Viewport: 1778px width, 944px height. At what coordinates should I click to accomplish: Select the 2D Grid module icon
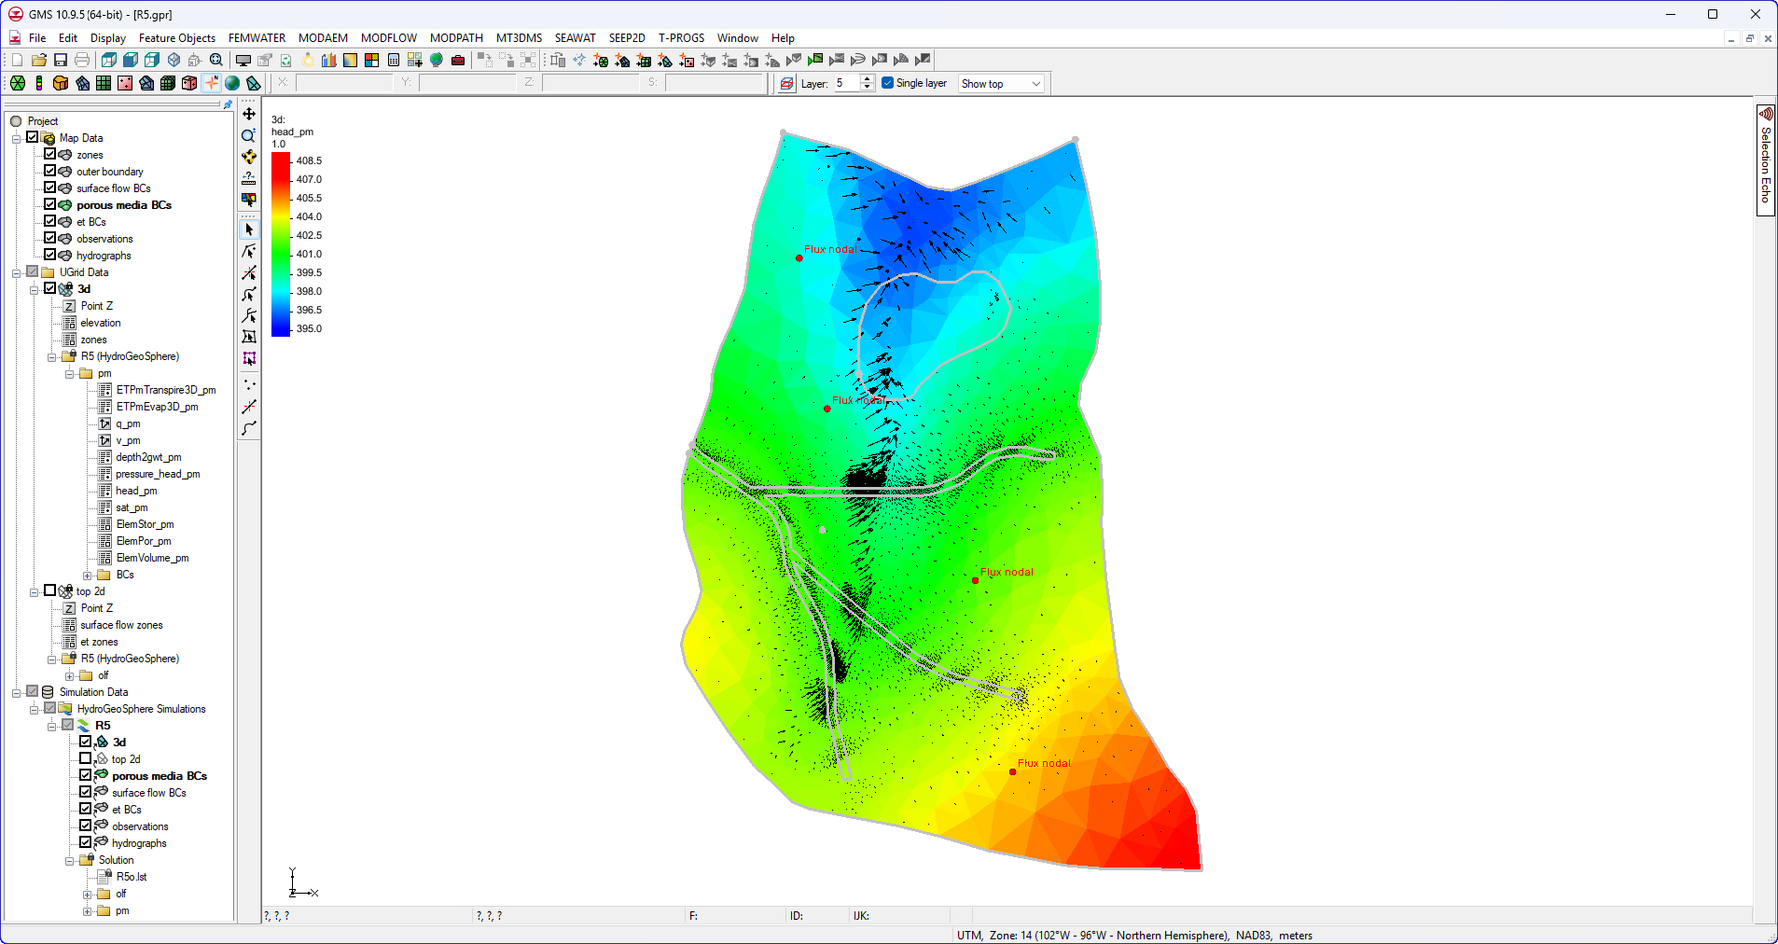click(104, 83)
